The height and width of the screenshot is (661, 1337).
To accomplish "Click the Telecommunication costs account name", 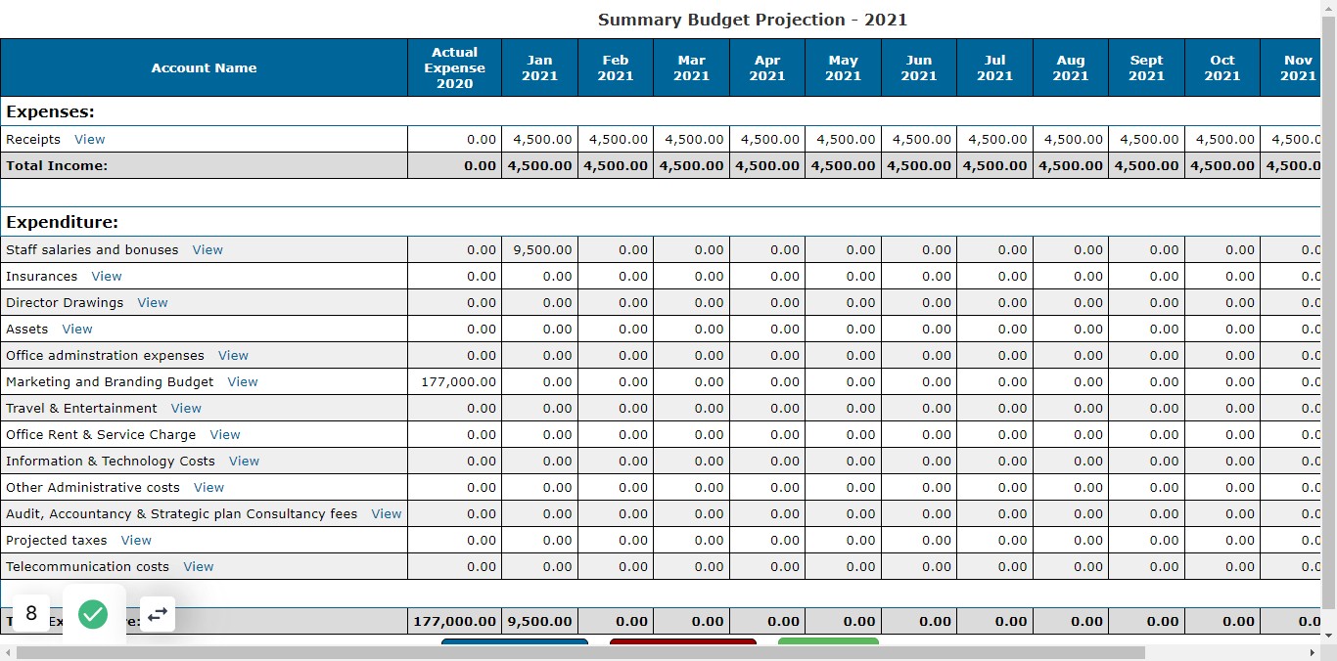I will click(x=87, y=567).
